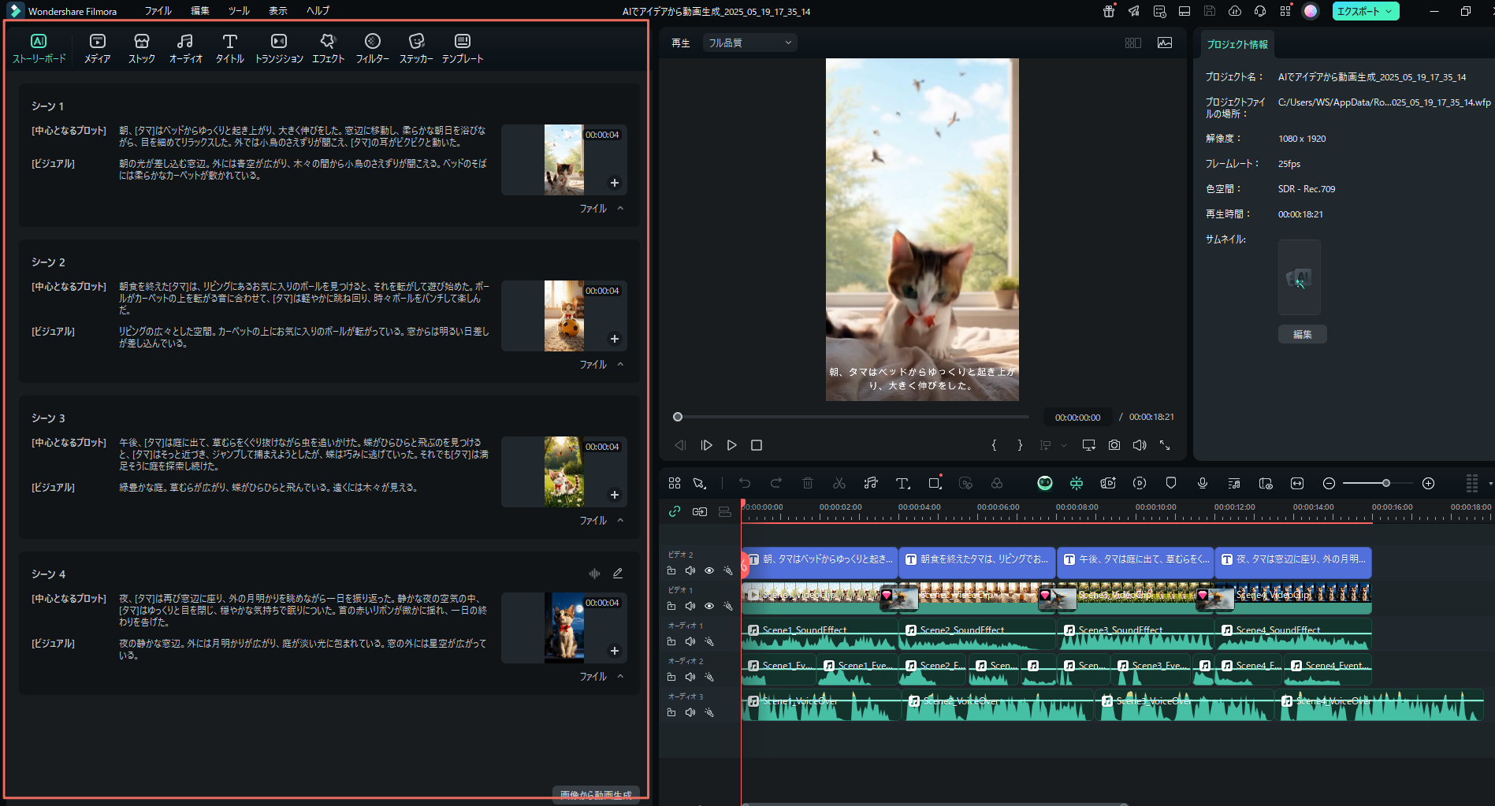The height and width of the screenshot is (806, 1495).
Task: Select the シーン 3 butterfly thumbnail
Action: 564,471
